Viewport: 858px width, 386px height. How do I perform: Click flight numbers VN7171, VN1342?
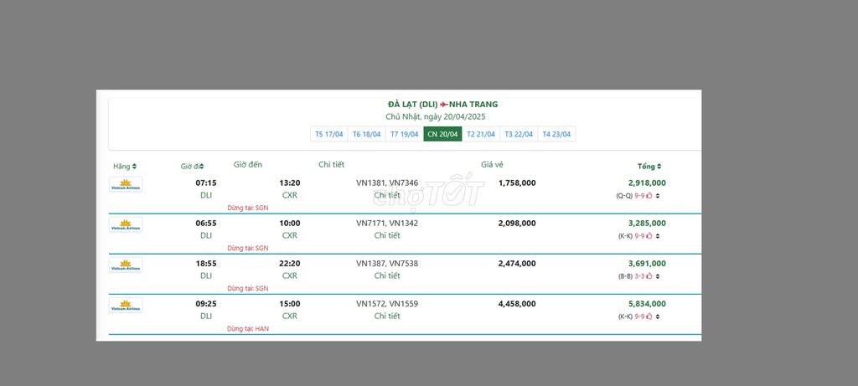pos(387,223)
